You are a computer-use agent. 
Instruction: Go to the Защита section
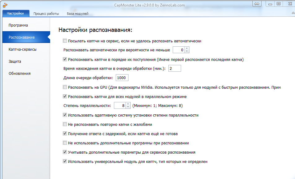tap(26, 61)
